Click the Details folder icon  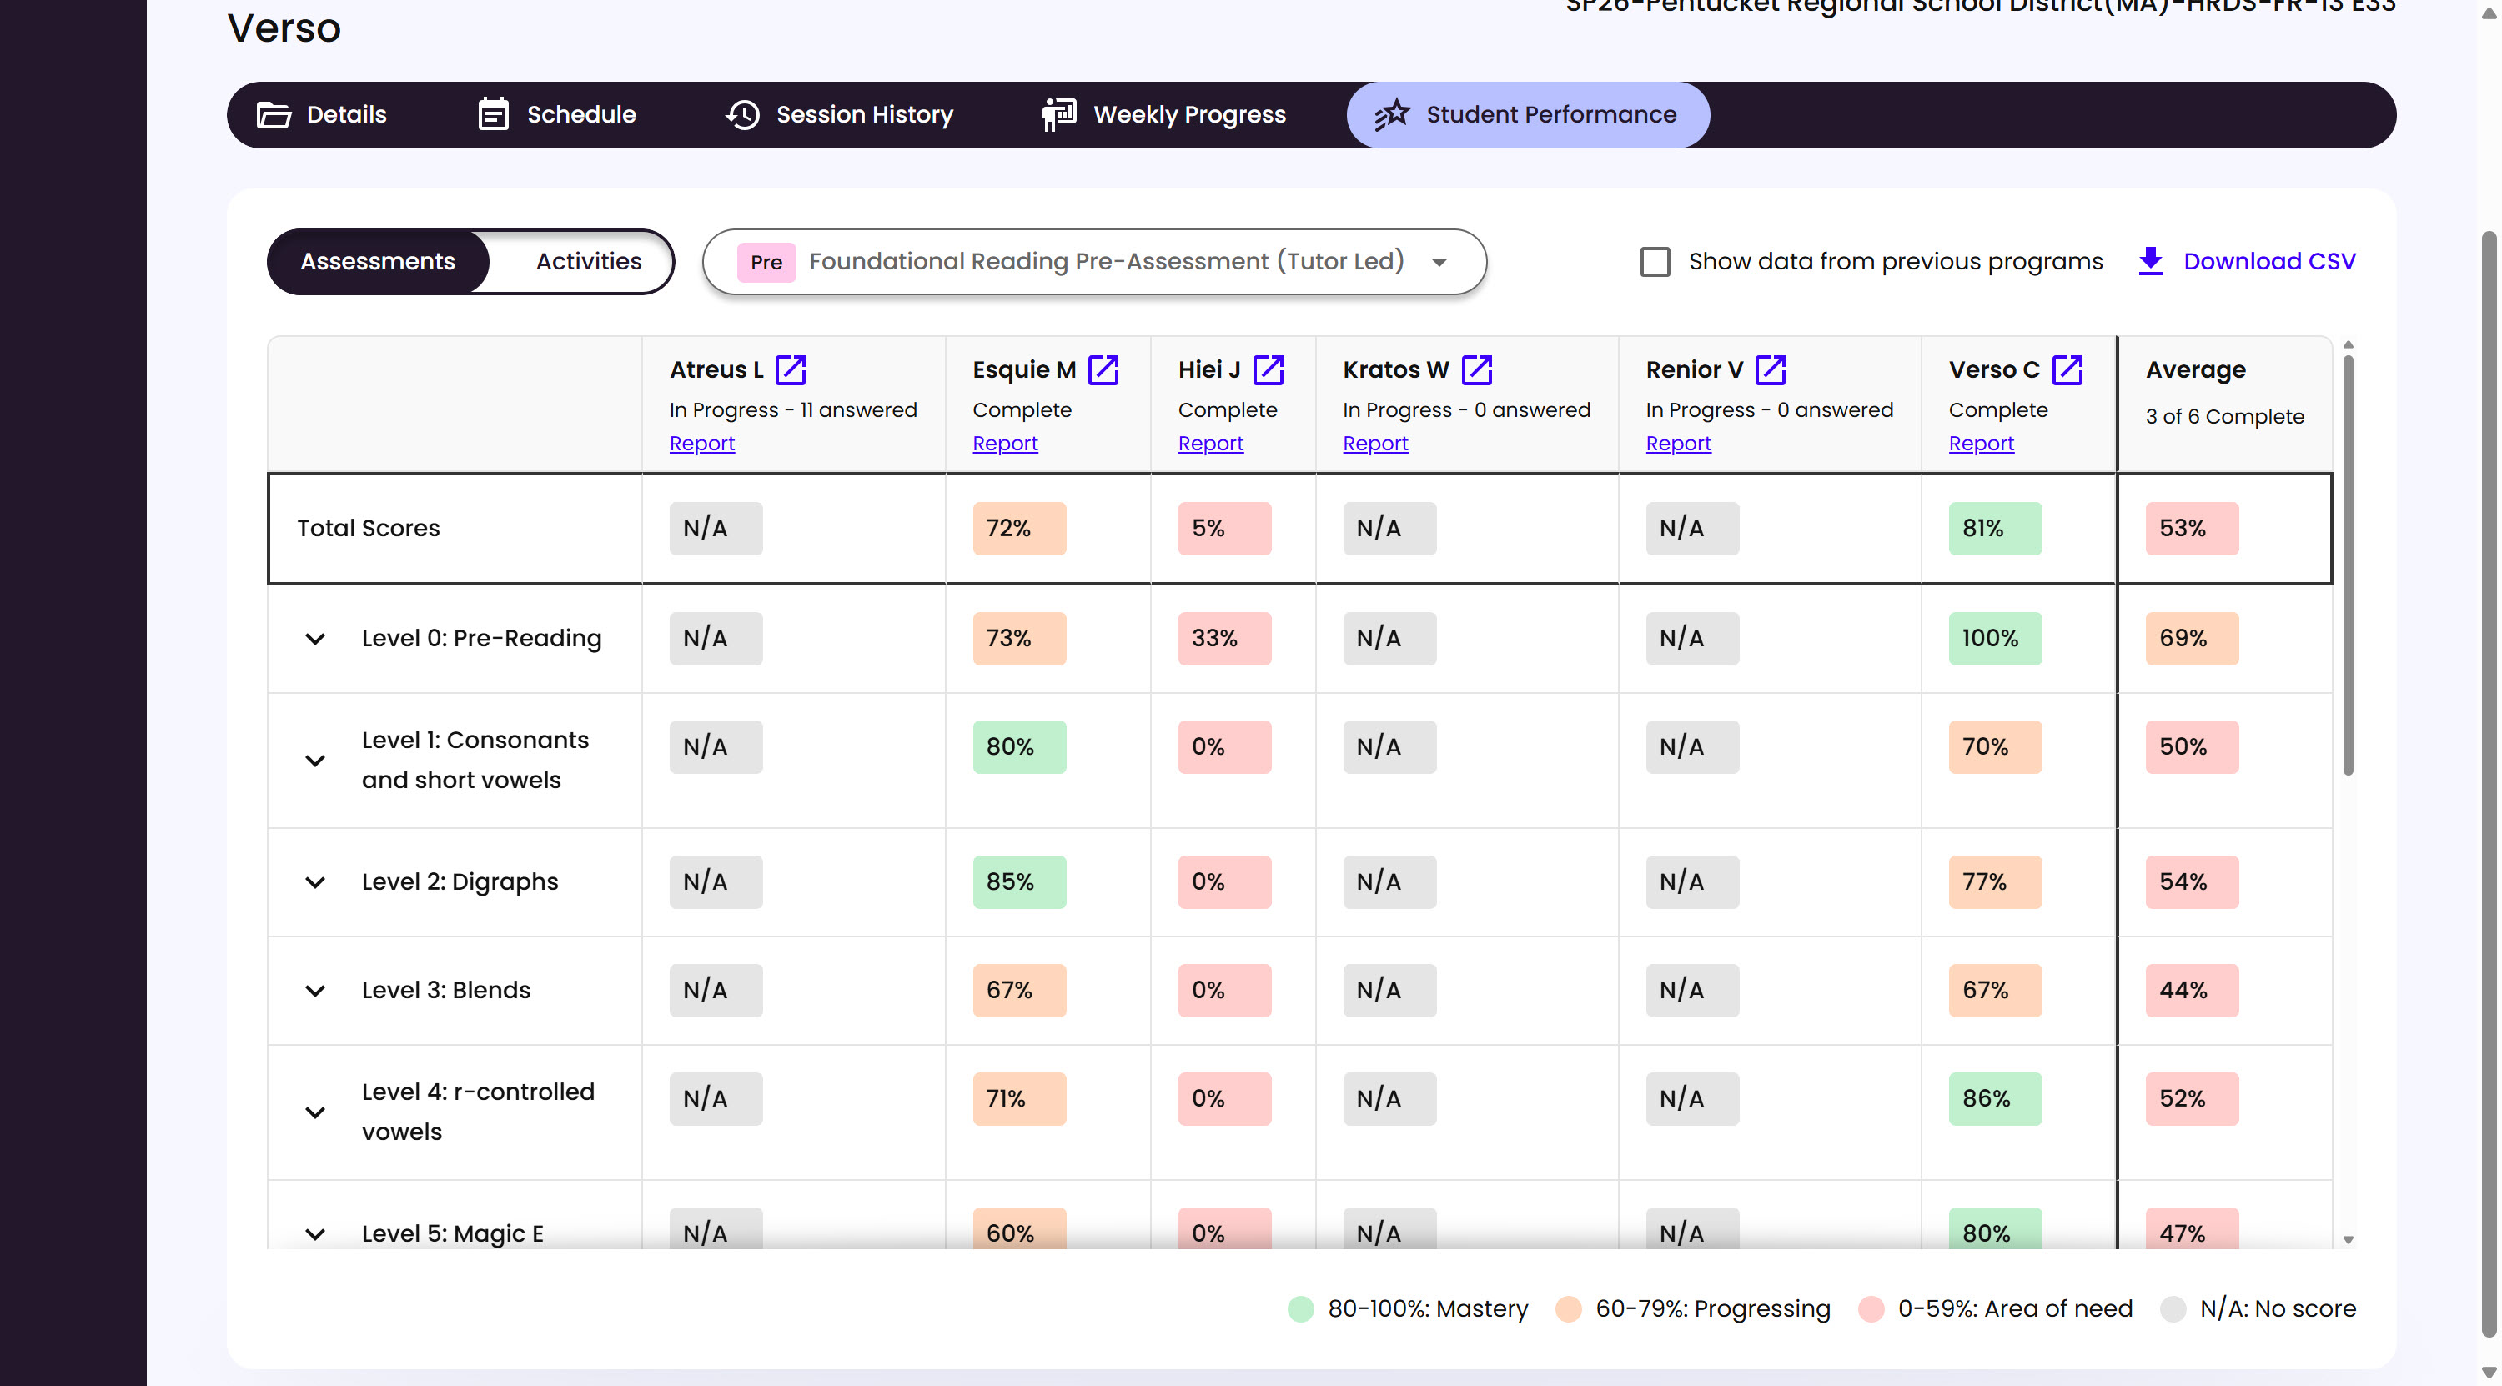274,114
